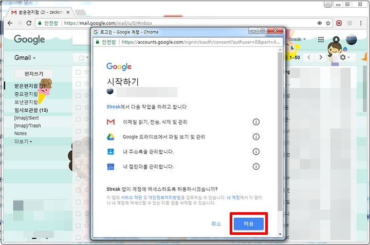Viewport: 370px width, 245px height.
Task: Open the Notes label
Action: tap(21, 133)
